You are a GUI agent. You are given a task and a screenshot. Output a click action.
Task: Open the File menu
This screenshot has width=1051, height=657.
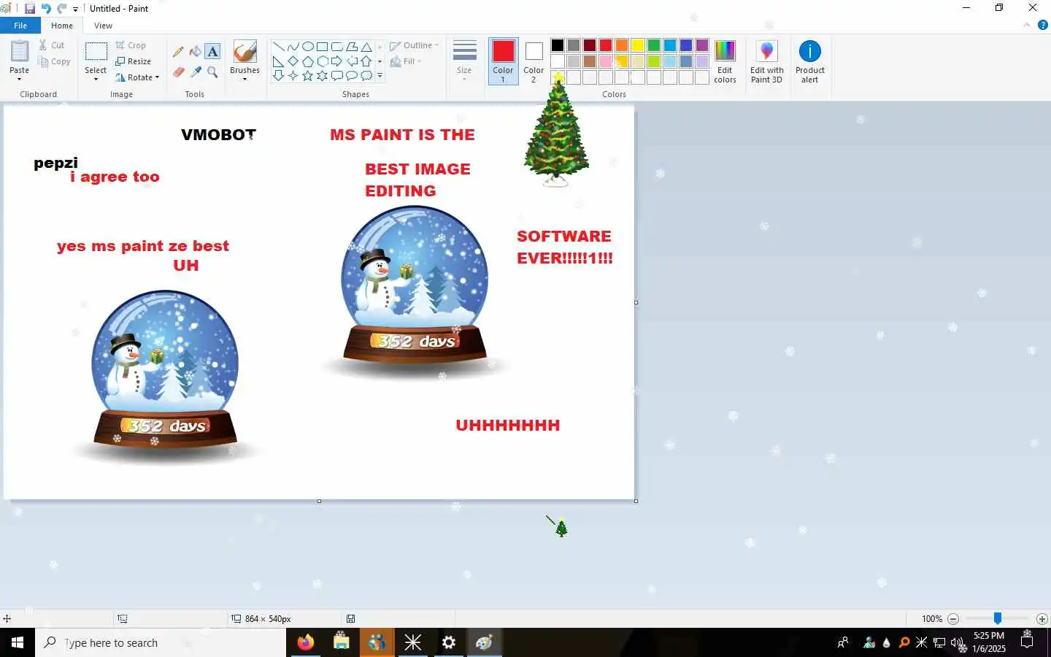pos(20,26)
